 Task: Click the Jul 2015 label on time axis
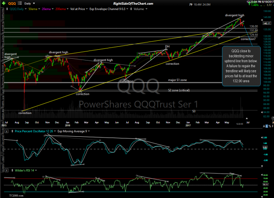coord(5,124)
